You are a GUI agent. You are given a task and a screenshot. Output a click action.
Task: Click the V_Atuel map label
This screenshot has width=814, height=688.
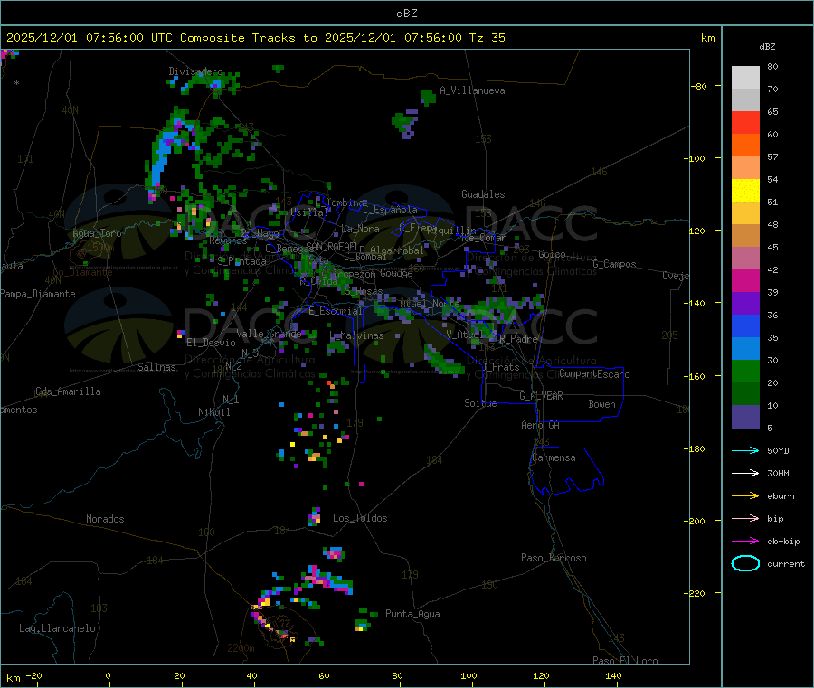(x=465, y=335)
